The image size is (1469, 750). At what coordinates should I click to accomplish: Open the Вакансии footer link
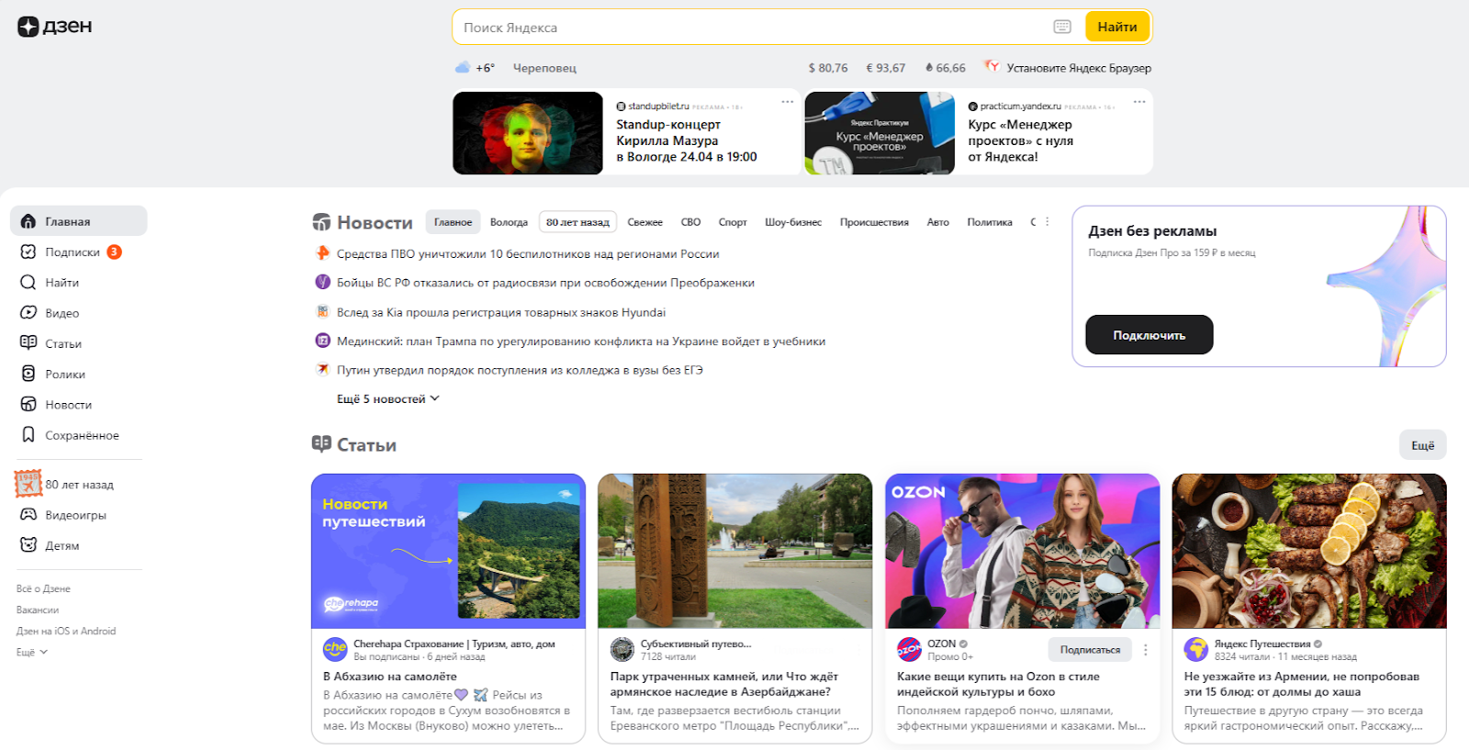click(38, 610)
